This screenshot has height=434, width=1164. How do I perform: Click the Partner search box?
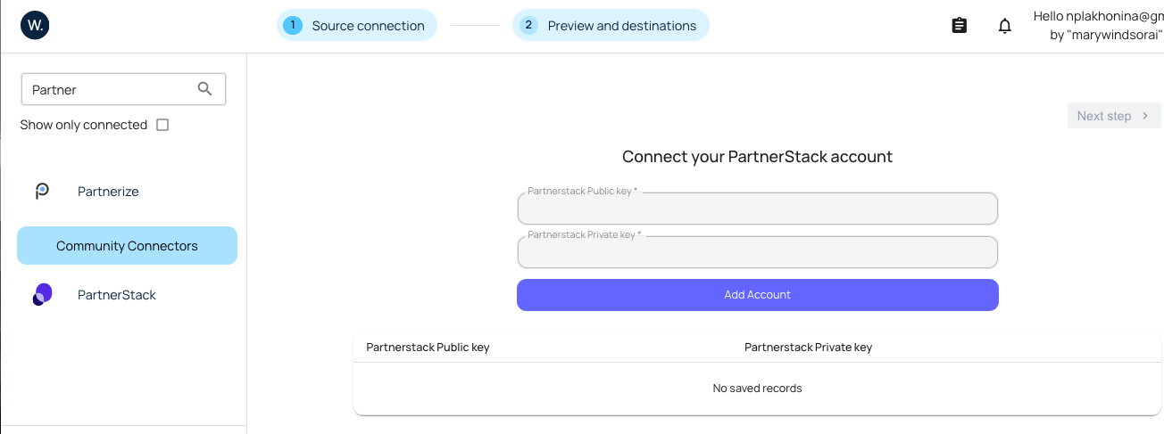[x=123, y=89]
